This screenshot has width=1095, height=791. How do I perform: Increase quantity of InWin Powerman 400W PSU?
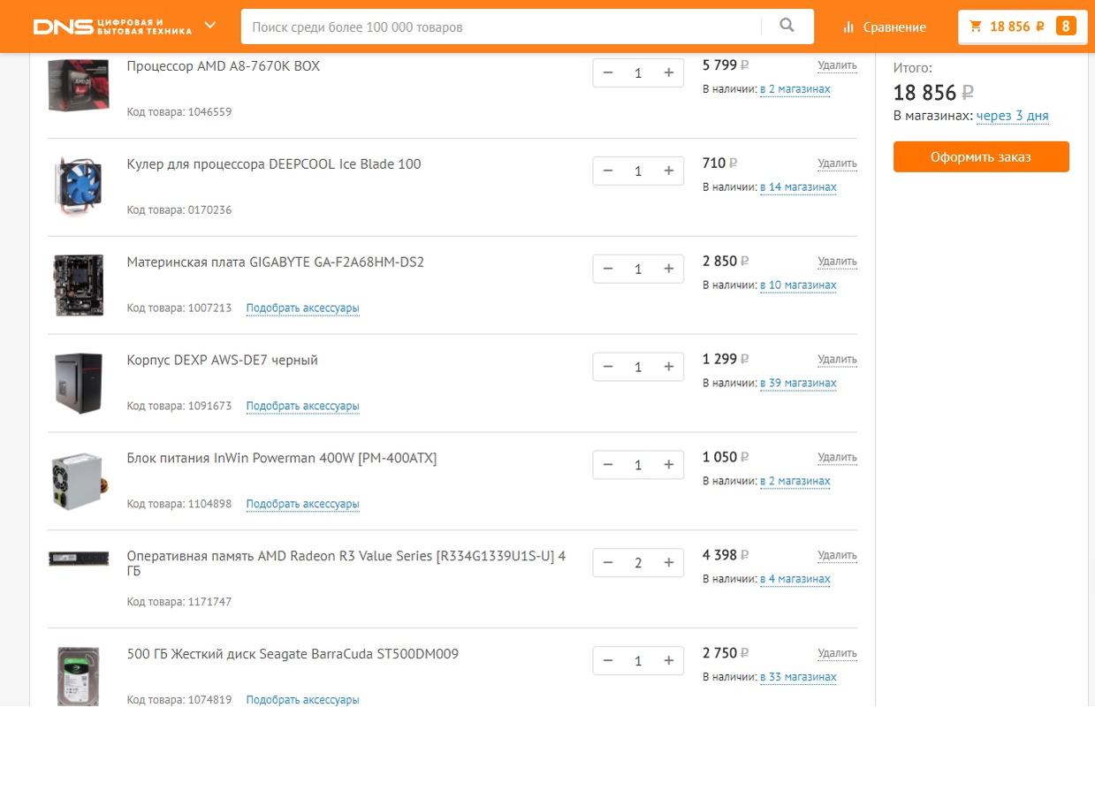click(668, 465)
